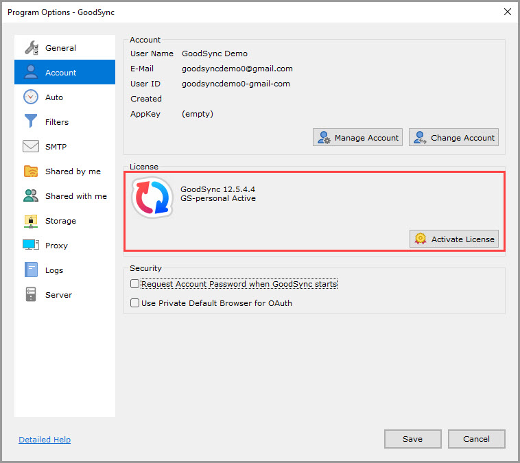Screen dimensions: 520x463
Task: Open the Proxy settings tab
Action: (64, 245)
